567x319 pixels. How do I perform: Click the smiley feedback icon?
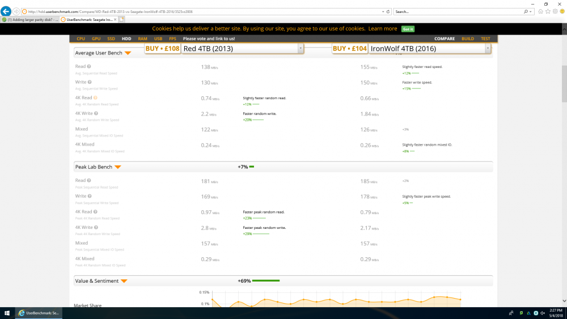tap(562, 11)
